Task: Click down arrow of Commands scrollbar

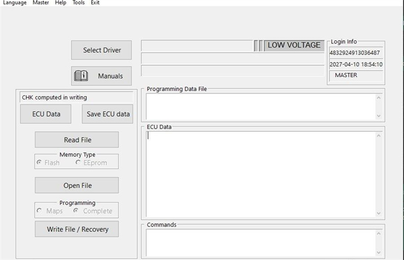Action: (379, 252)
